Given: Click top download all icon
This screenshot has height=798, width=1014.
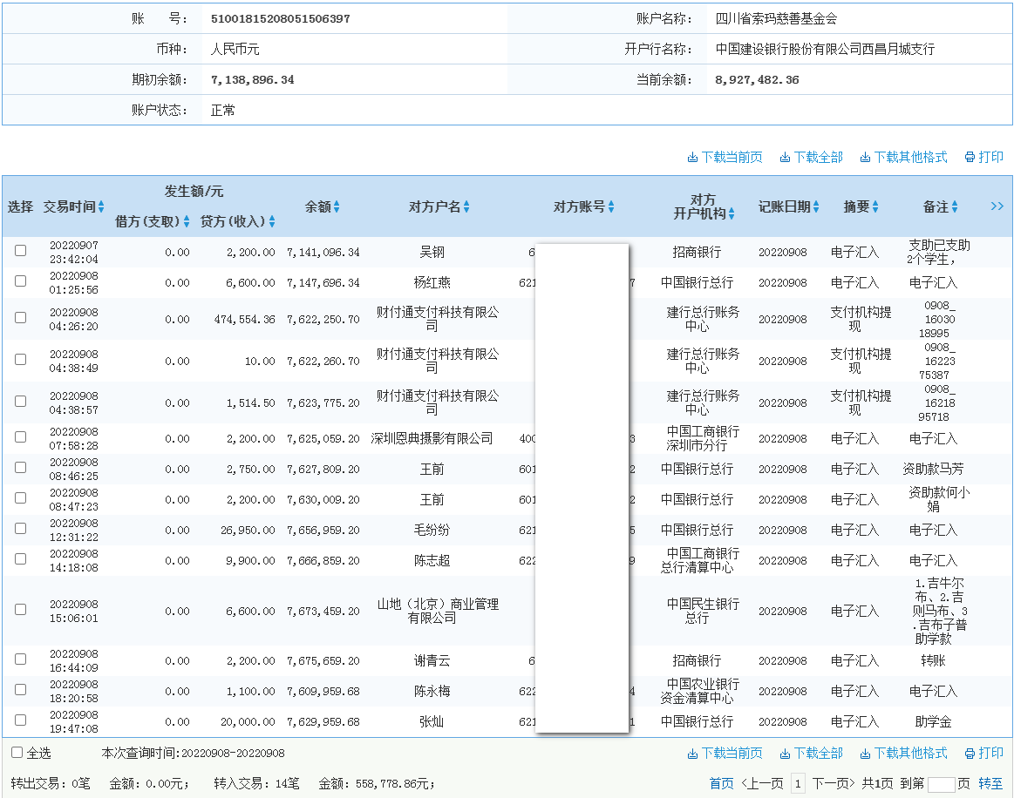Looking at the screenshot, I should click(785, 157).
